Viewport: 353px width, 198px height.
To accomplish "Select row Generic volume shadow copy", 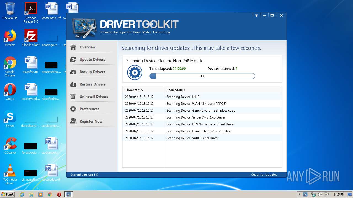I will tap(202, 111).
